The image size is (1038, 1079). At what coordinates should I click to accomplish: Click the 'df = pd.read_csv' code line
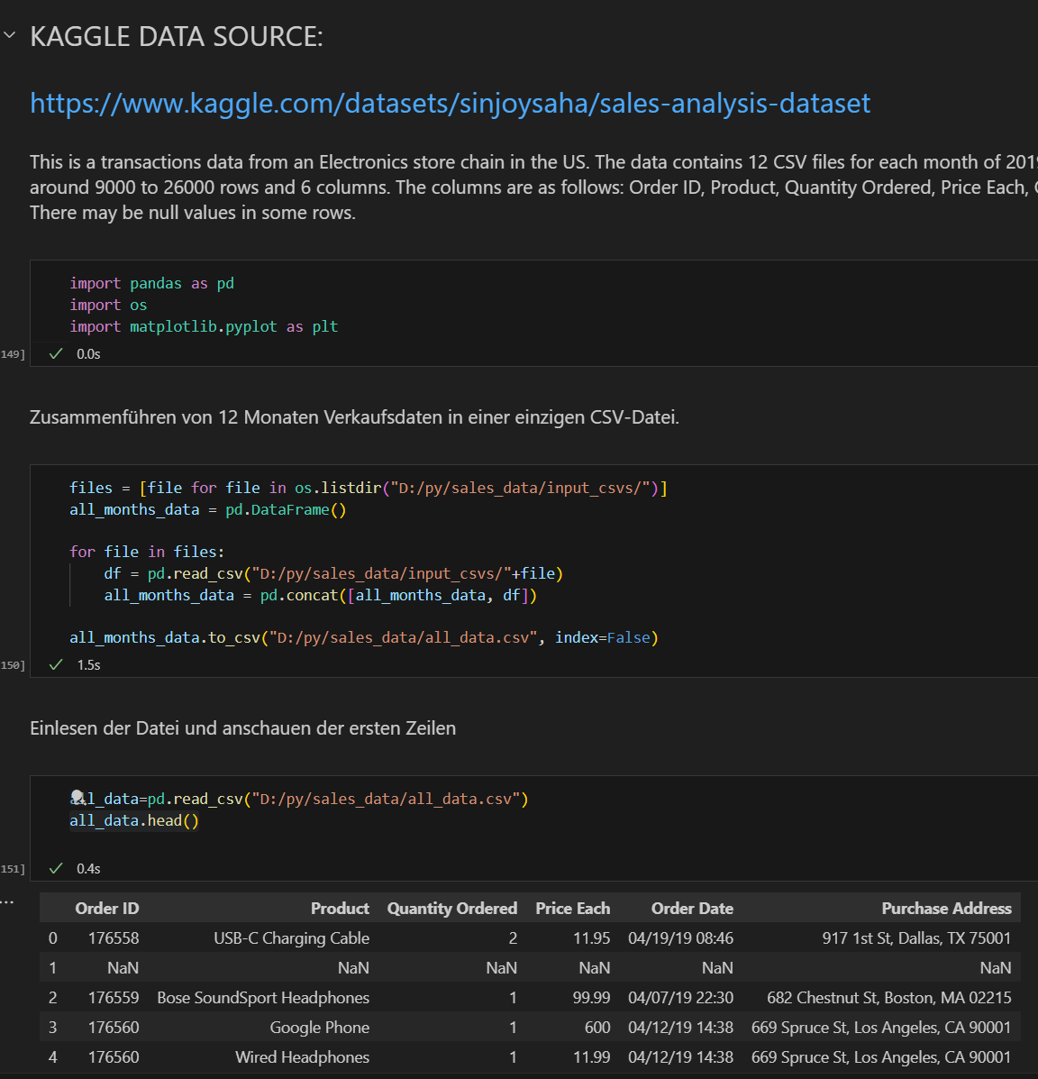[x=333, y=573]
